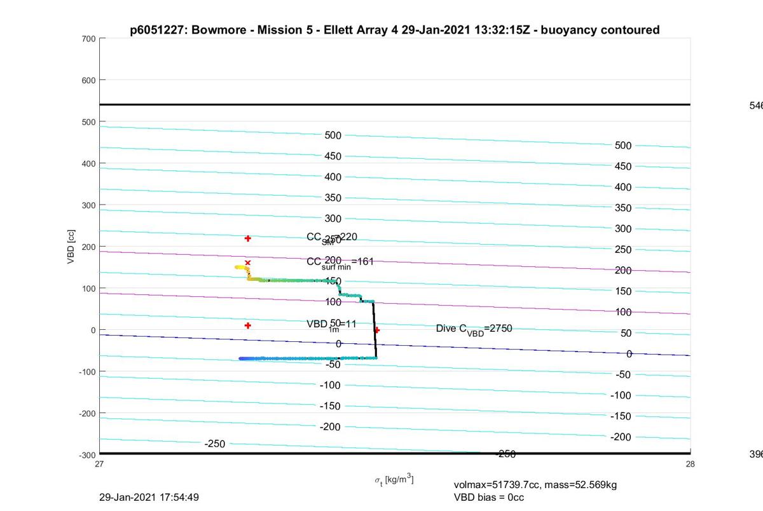Click the red plus marker left of CC SM
This screenshot has width=763, height=511.
pyautogui.click(x=248, y=238)
